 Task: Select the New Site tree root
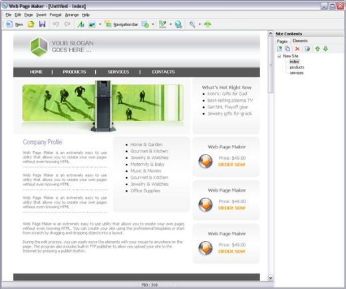coord(291,56)
